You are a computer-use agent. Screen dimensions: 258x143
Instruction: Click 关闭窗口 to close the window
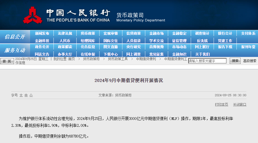(240, 105)
